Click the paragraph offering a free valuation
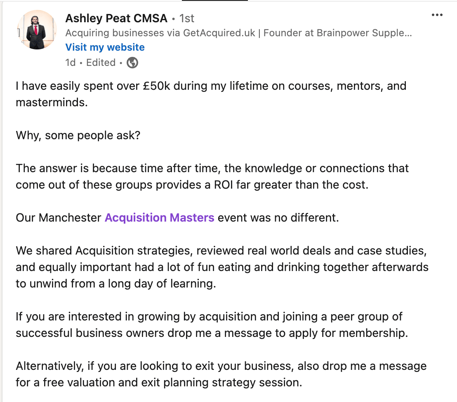Image resolution: width=457 pixels, height=402 pixels. [x=221, y=374]
